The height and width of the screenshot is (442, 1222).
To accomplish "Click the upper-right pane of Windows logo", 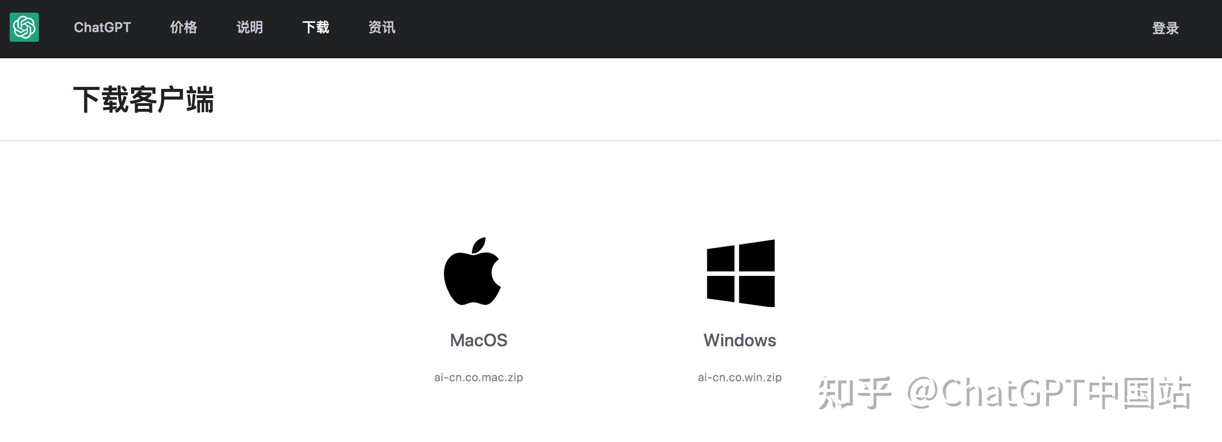I will (x=757, y=256).
